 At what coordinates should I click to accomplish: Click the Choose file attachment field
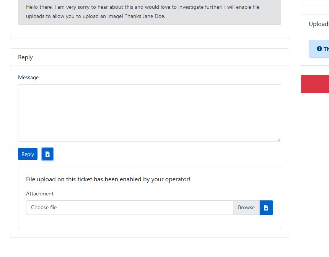coord(129,208)
